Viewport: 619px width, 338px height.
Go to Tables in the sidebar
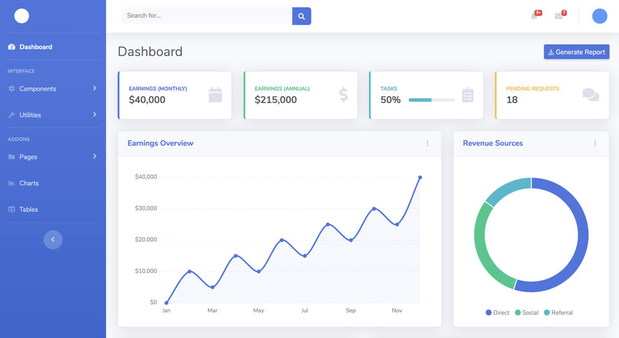pyautogui.click(x=28, y=210)
